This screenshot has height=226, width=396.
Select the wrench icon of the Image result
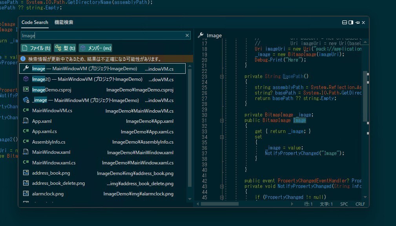pos(26,69)
